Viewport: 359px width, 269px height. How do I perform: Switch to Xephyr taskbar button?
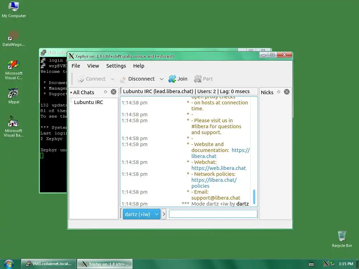point(105,264)
